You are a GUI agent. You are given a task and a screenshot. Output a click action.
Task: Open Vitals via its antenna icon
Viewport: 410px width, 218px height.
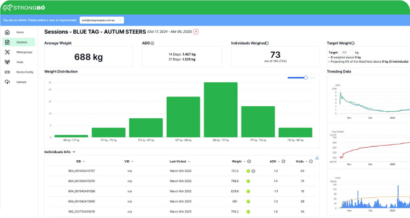point(7,62)
